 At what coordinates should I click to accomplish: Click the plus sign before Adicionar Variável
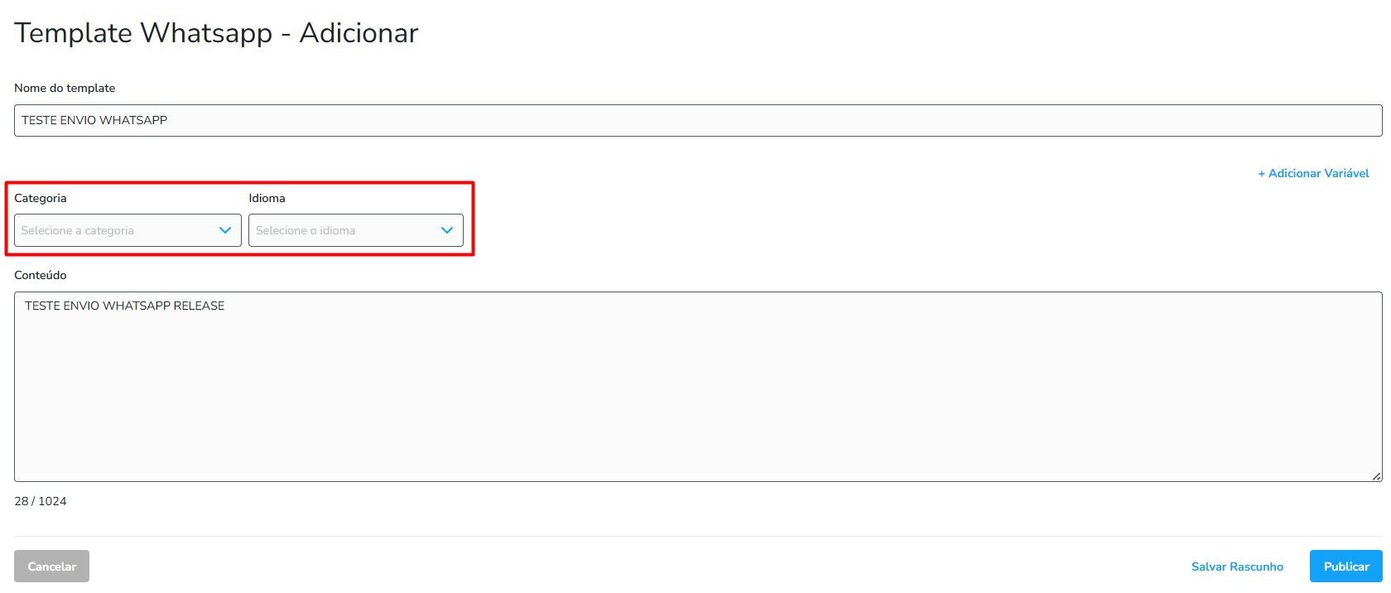[1262, 174]
